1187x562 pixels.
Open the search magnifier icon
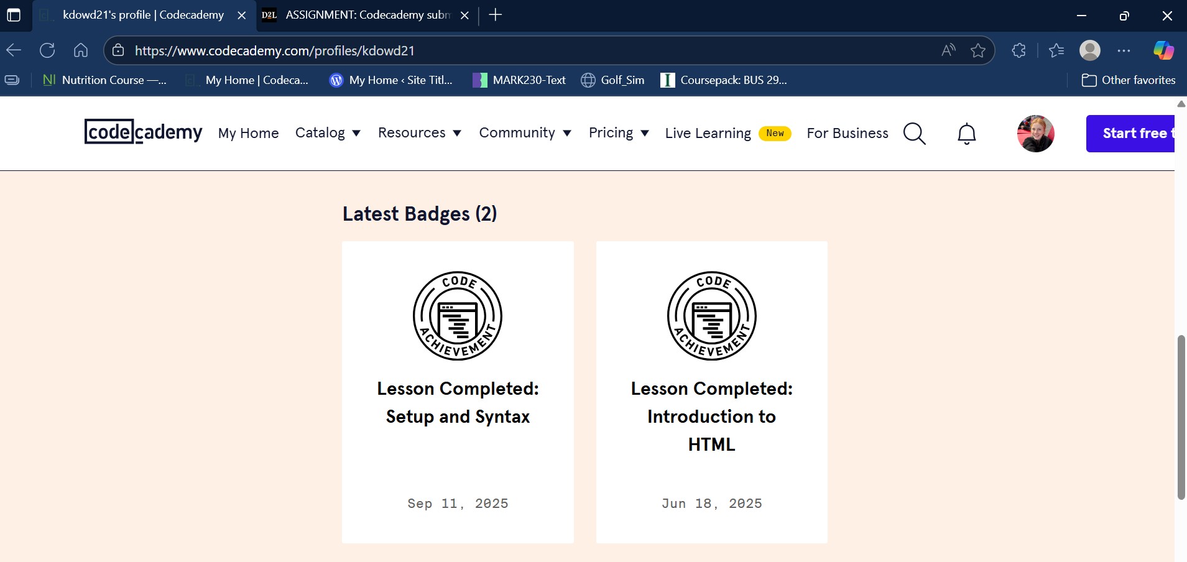(914, 134)
